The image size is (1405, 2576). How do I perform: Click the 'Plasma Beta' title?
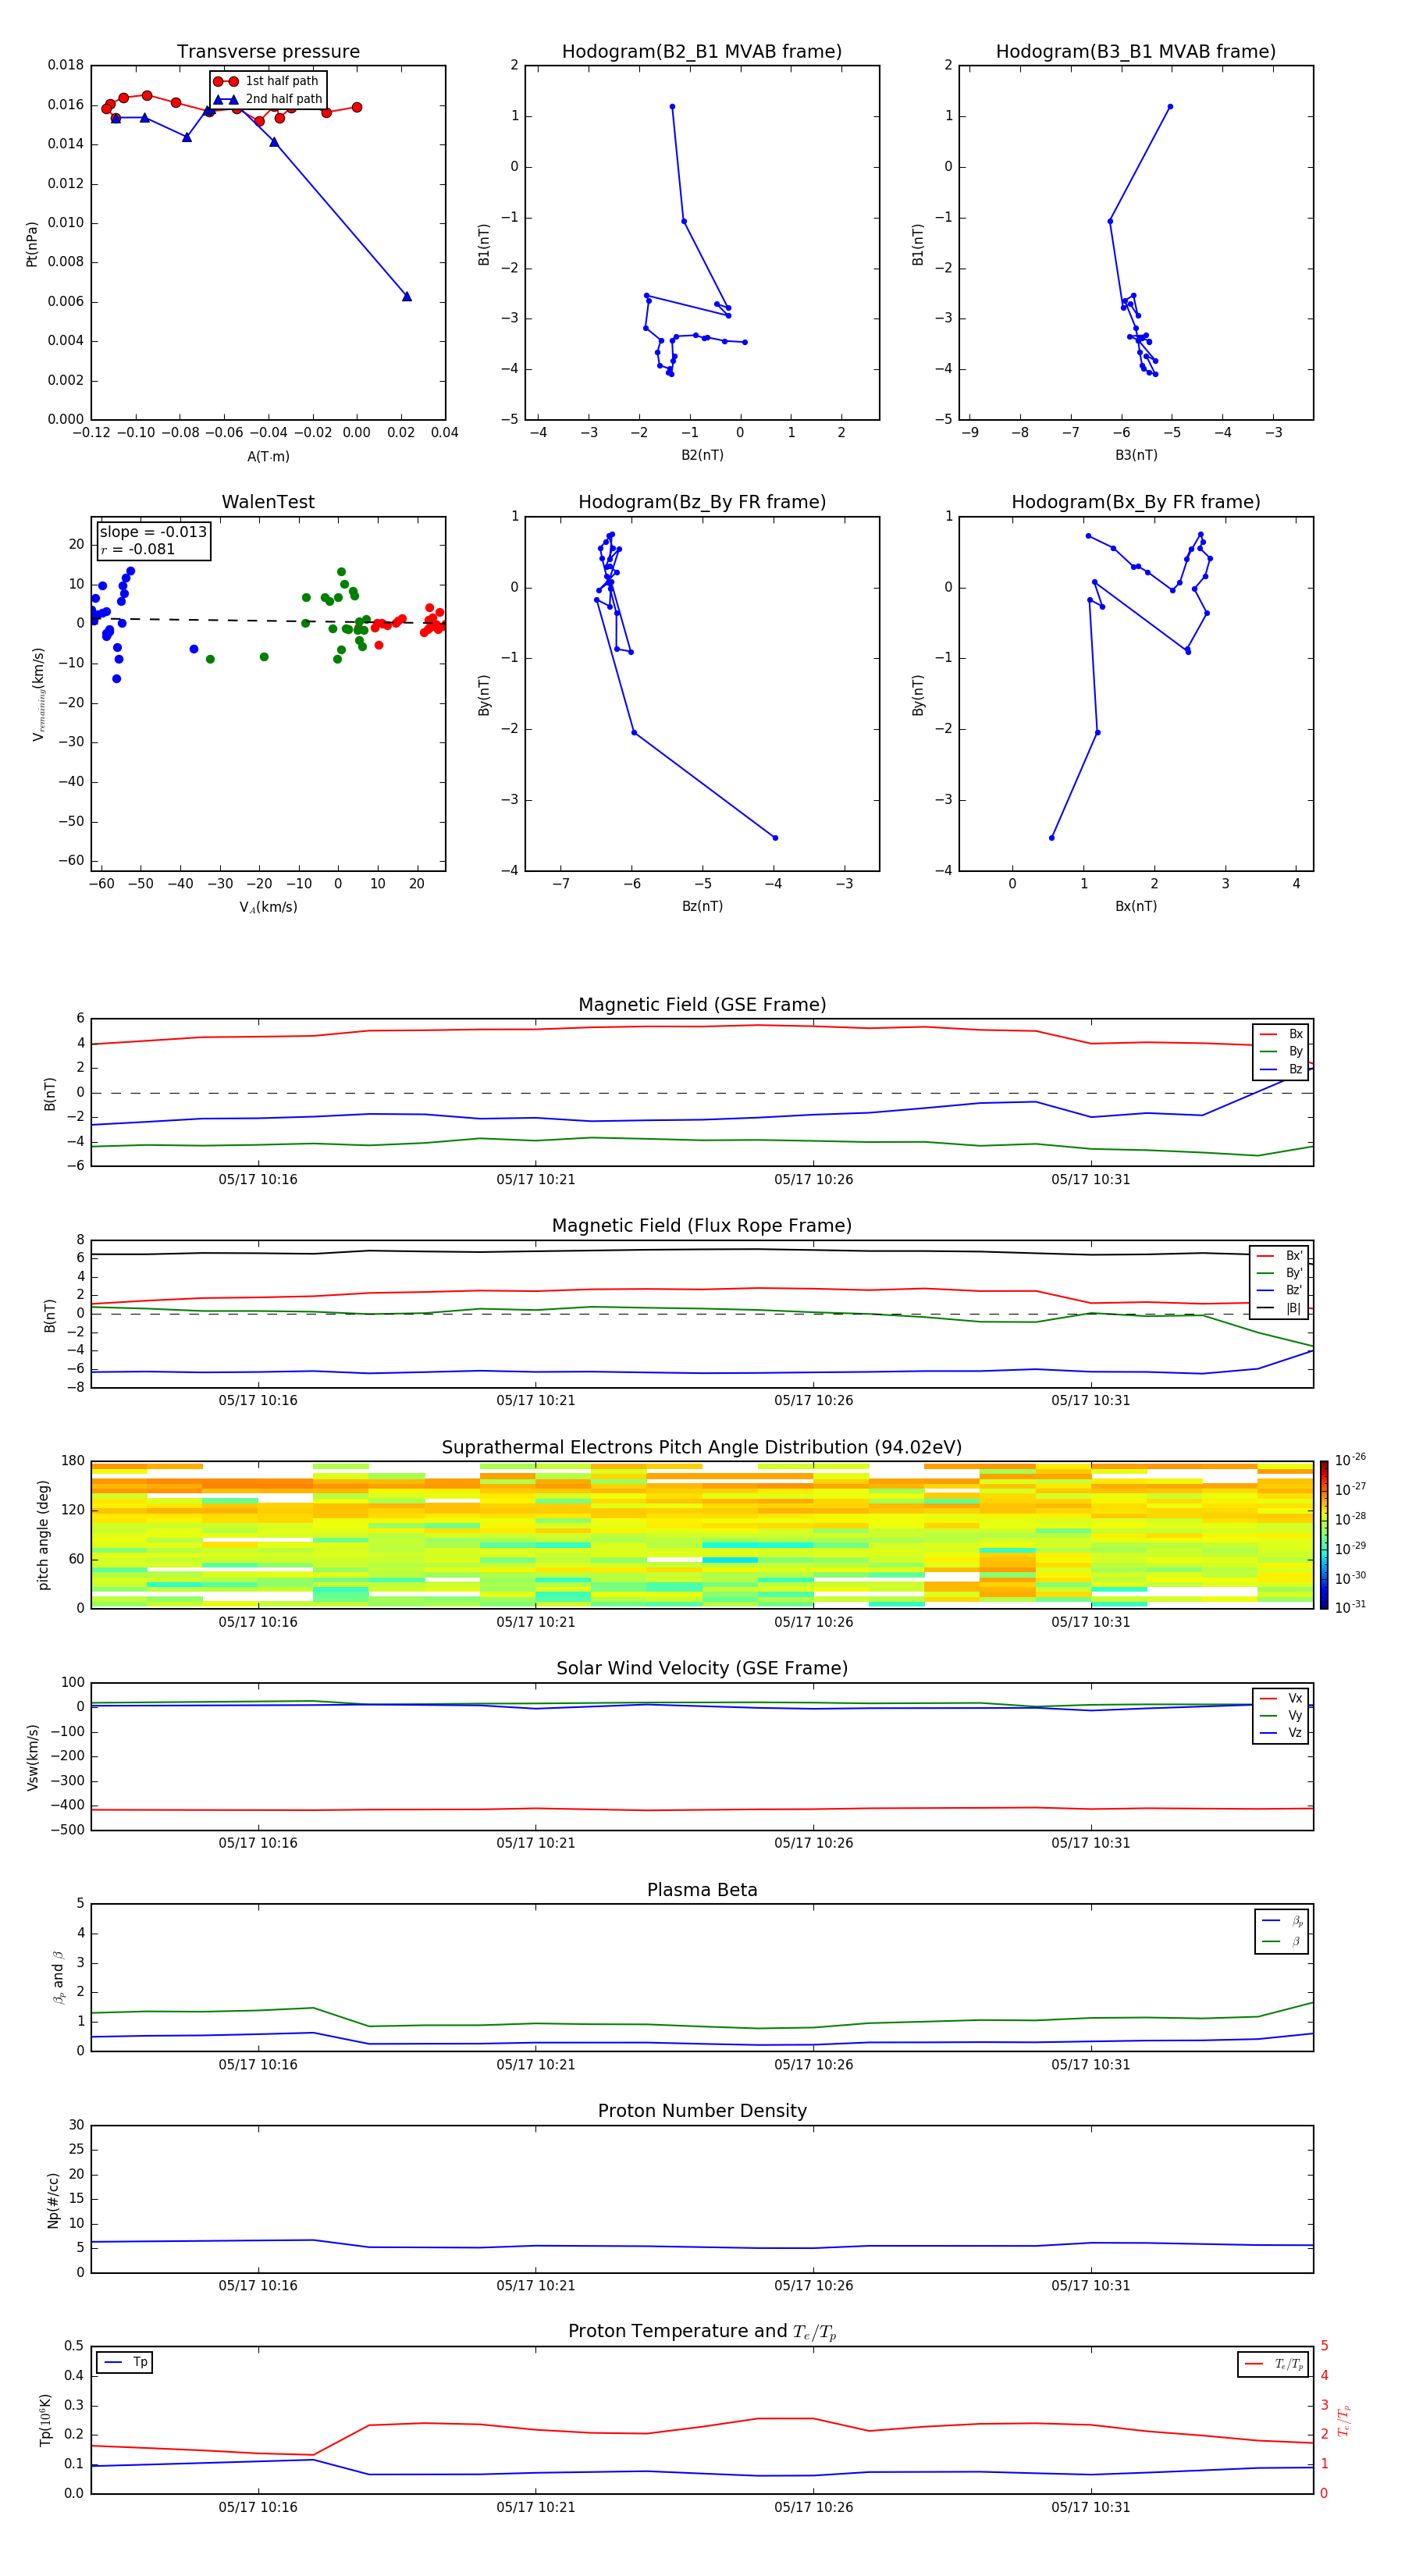pos(702,1890)
